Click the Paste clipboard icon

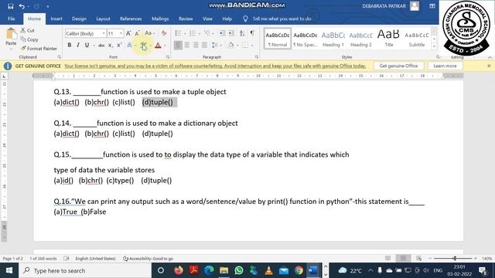11,34
